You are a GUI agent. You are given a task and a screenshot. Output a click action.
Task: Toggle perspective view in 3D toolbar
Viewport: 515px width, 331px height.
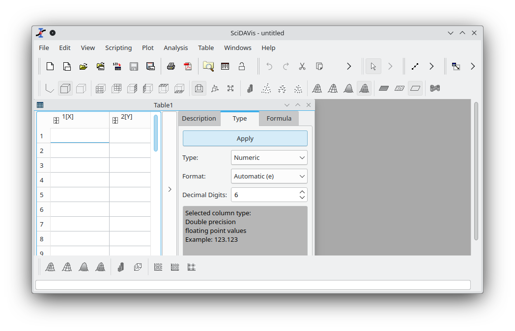pos(199,88)
